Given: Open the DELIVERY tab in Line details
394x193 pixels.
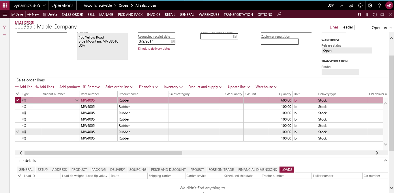Looking at the screenshot, I should pyautogui.click(x=117, y=169).
